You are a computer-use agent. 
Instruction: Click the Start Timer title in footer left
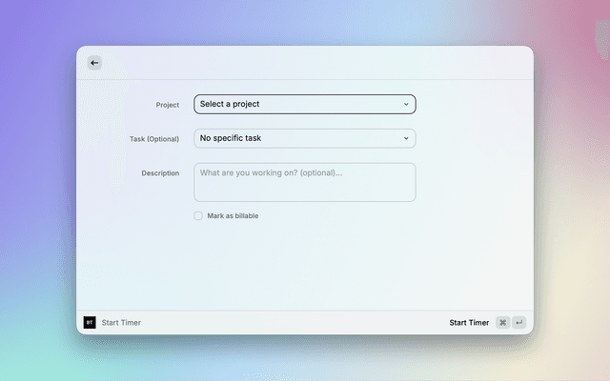click(x=121, y=323)
